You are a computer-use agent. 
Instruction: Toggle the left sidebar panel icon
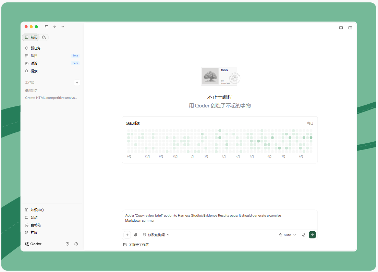coord(47,27)
